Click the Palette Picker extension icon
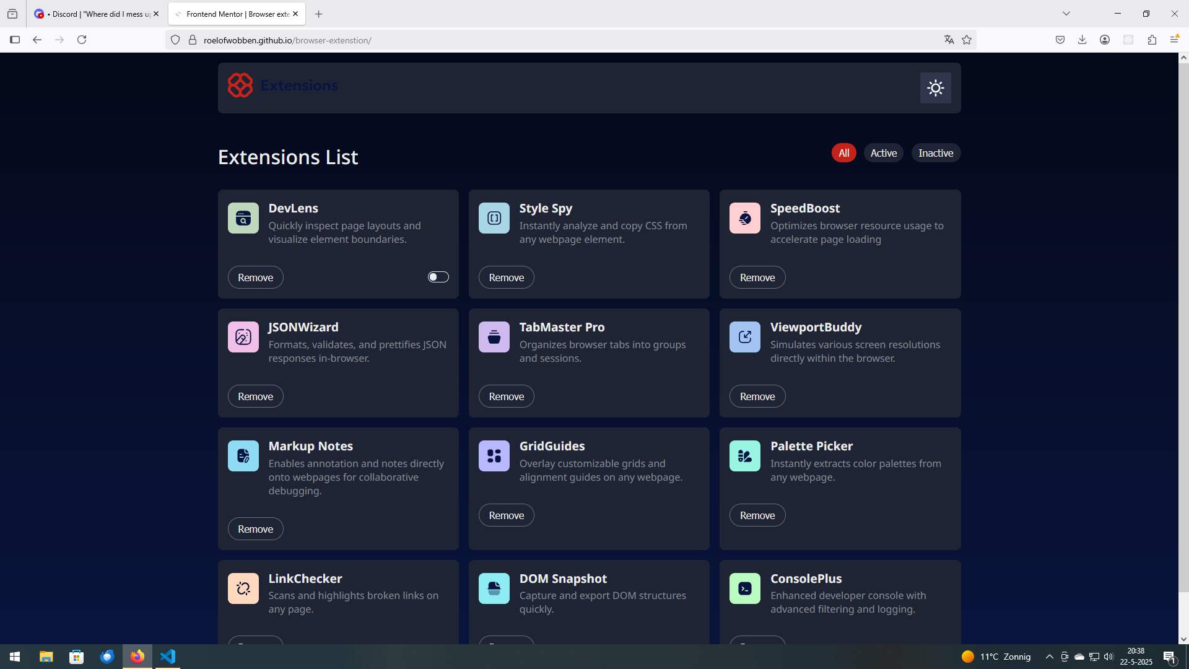The image size is (1189, 669). [x=744, y=456]
